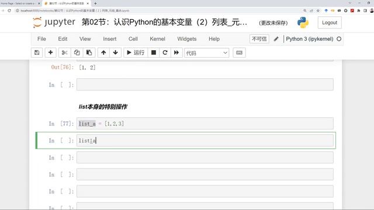
Task: Open browser profile avatar
Action: [x=372, y=10]
